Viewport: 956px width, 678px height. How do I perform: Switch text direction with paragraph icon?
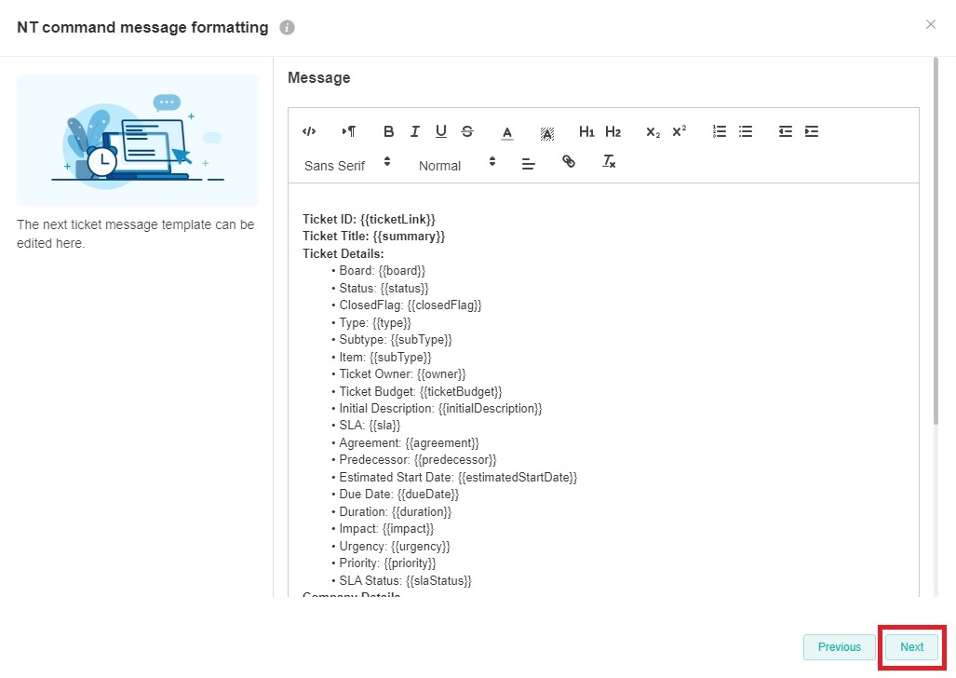(348, 131)
